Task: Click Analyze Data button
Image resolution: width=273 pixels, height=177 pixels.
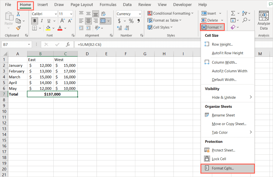Action: (x=264, y=21)
